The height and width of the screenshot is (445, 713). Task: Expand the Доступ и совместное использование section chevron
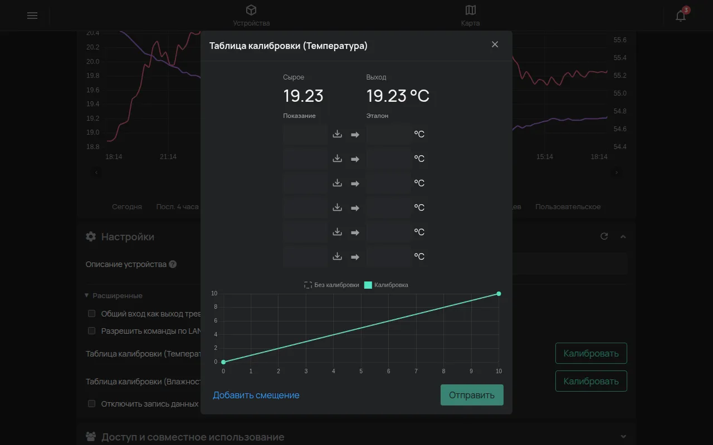click(x=623, y=437)
